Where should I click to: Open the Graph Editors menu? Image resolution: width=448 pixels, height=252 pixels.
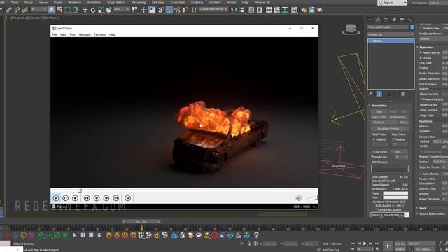point(116,3)
